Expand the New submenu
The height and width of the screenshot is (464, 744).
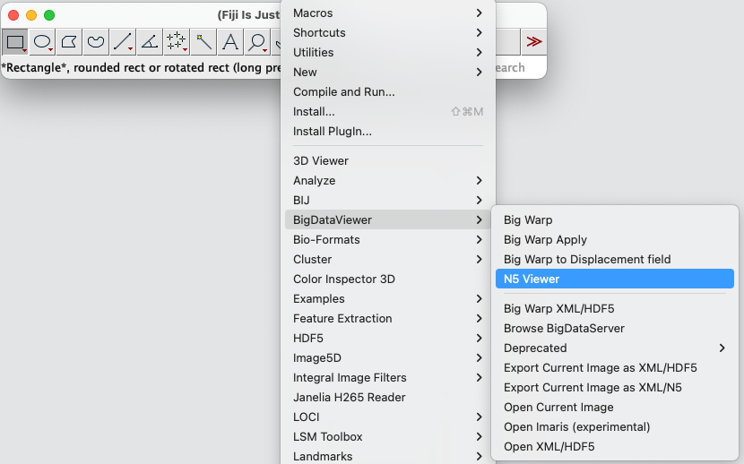click(x=387, y=72)
